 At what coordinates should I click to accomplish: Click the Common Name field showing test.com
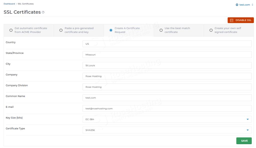tap(167, 98)
